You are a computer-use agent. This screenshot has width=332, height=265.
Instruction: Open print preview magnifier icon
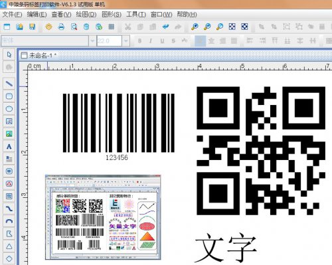[74, 27]
